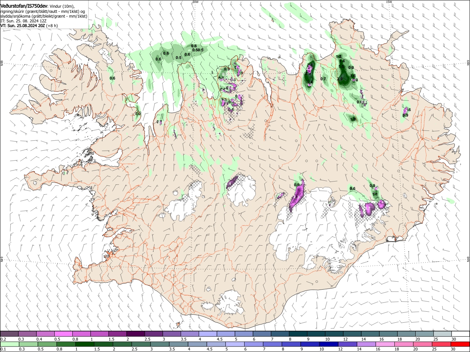Pick the gray-blue 3.5 rain scale swatch
This screenshot has height=352, width=470.
click(178, 344)
